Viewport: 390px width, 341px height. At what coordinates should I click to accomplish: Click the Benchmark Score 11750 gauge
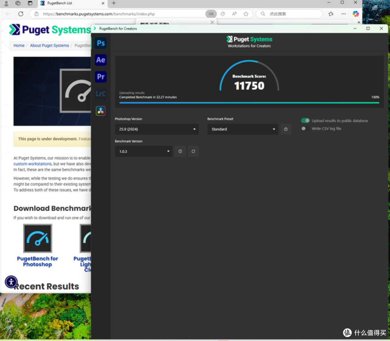[249, 76]
